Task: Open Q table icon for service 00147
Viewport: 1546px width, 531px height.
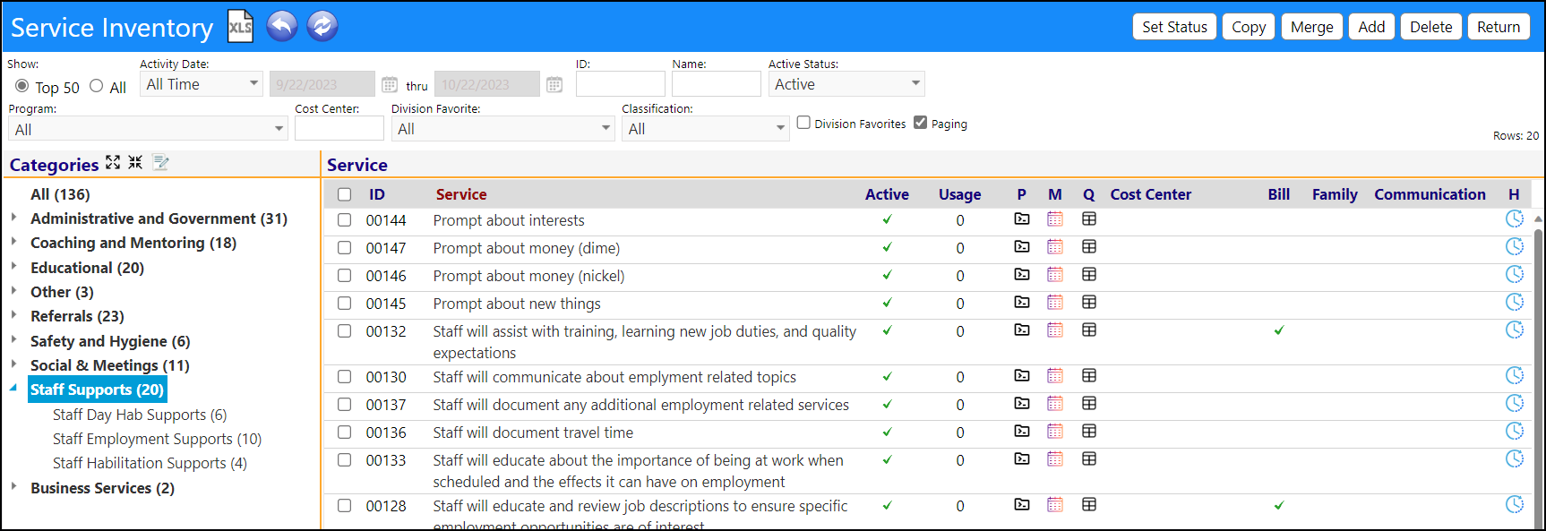Action: pos(1089,247)
